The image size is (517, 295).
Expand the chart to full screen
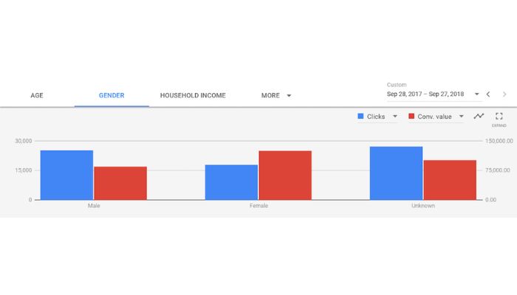pos(499,117)
